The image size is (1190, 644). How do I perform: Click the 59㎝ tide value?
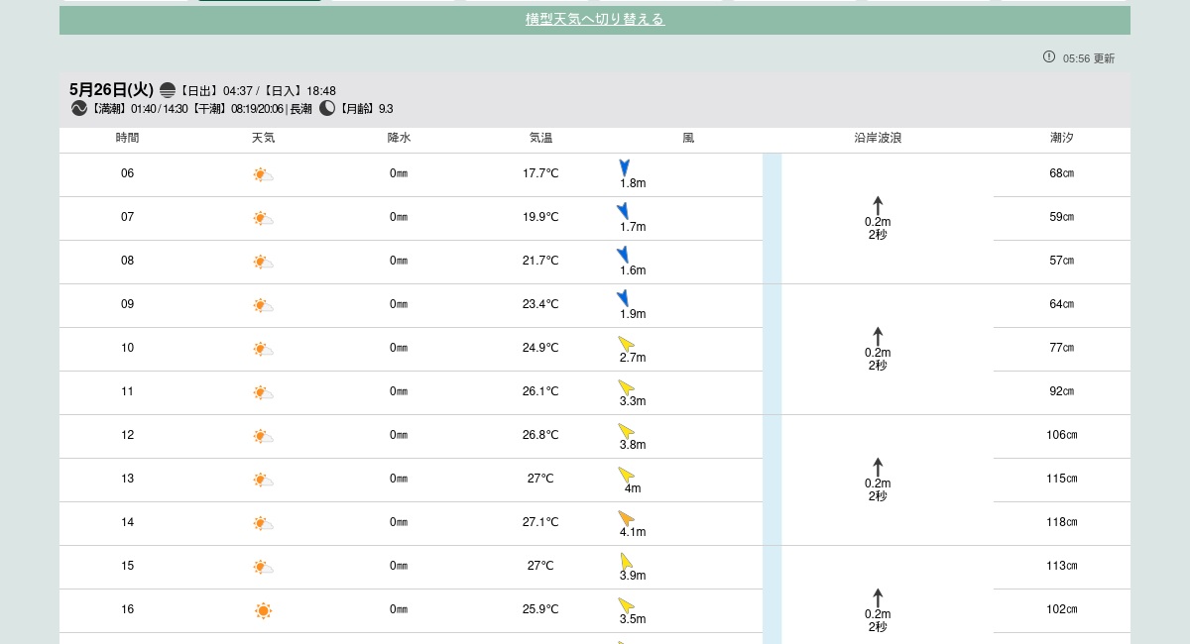pyautogui.click(x=1062, y=217)
